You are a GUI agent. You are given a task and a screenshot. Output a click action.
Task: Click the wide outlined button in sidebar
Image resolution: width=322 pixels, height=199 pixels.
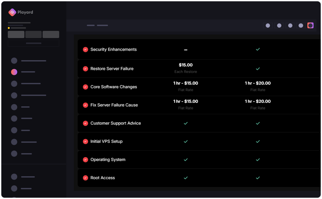pyautogui.click(x=34, y=43)
